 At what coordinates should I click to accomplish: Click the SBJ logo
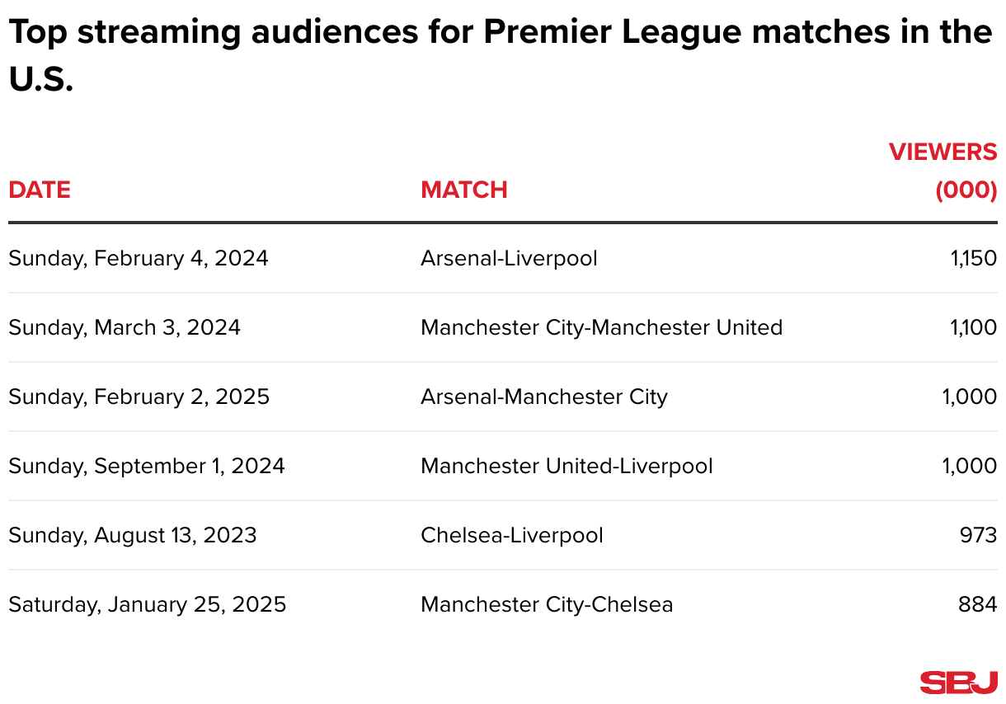coord(958,683)
